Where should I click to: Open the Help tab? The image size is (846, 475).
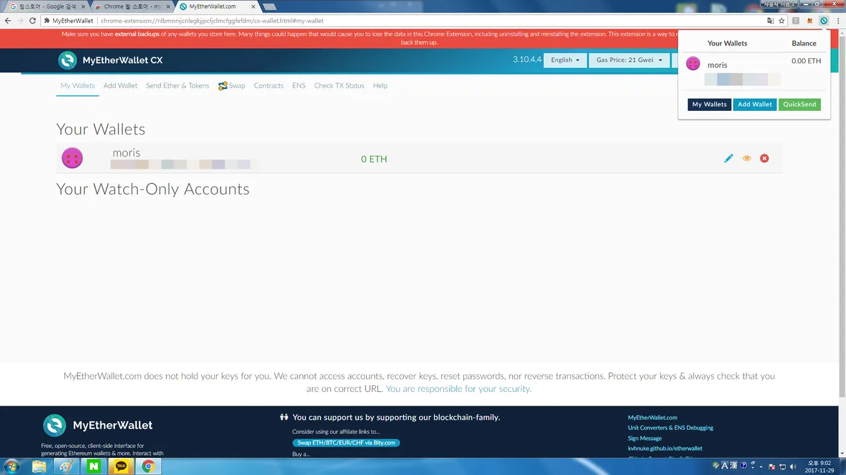click(380, 86)
